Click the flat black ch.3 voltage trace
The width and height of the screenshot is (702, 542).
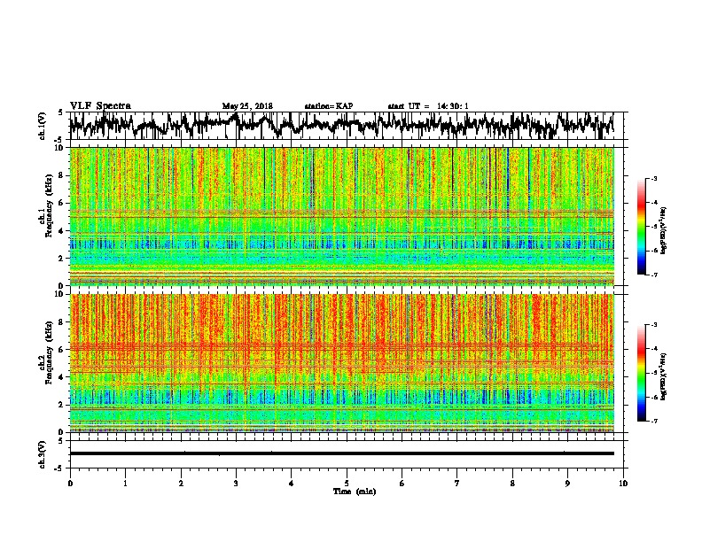click(x=342, y=453)
